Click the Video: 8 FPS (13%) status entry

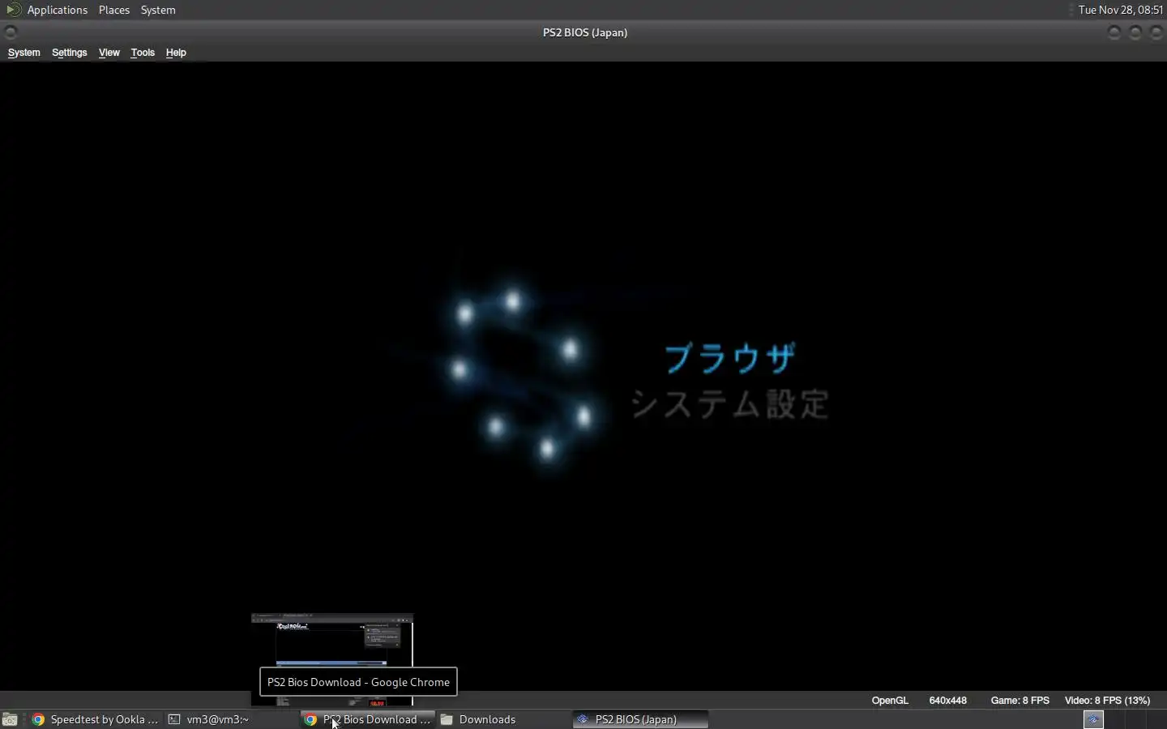[x=1107, y=701]
